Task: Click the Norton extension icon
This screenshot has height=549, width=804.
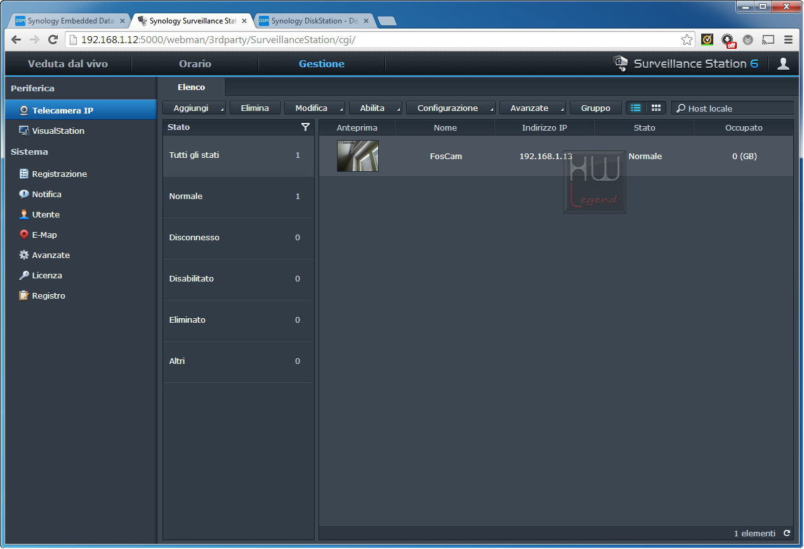Action: click(707, 39)
